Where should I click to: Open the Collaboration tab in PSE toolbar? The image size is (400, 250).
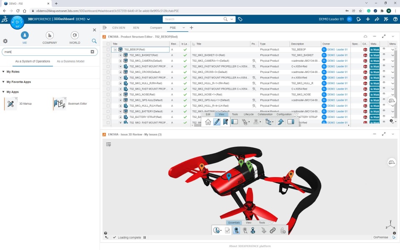[x=265, y=114]
